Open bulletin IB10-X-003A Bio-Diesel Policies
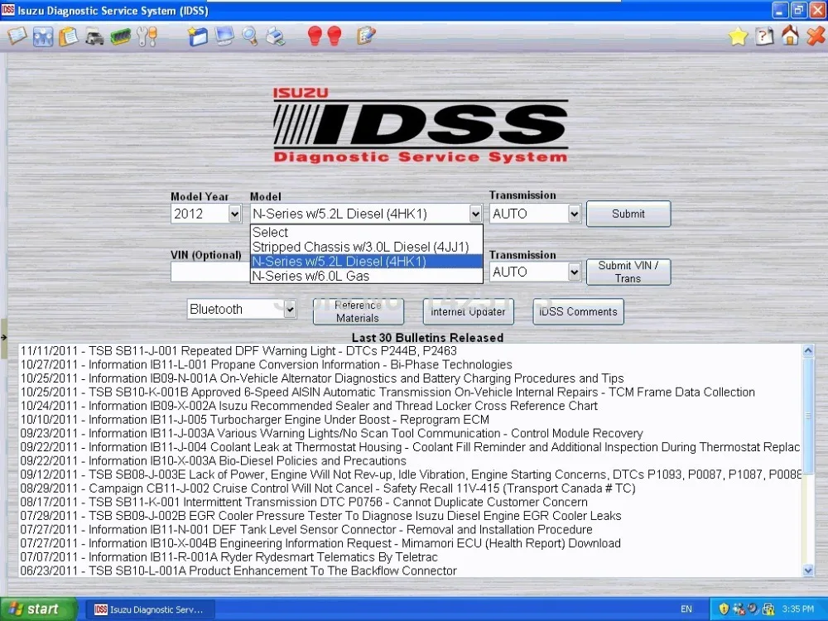 [214, 460]
